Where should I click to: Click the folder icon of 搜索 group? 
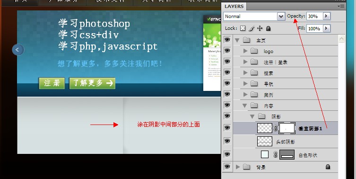click(254, 73)
